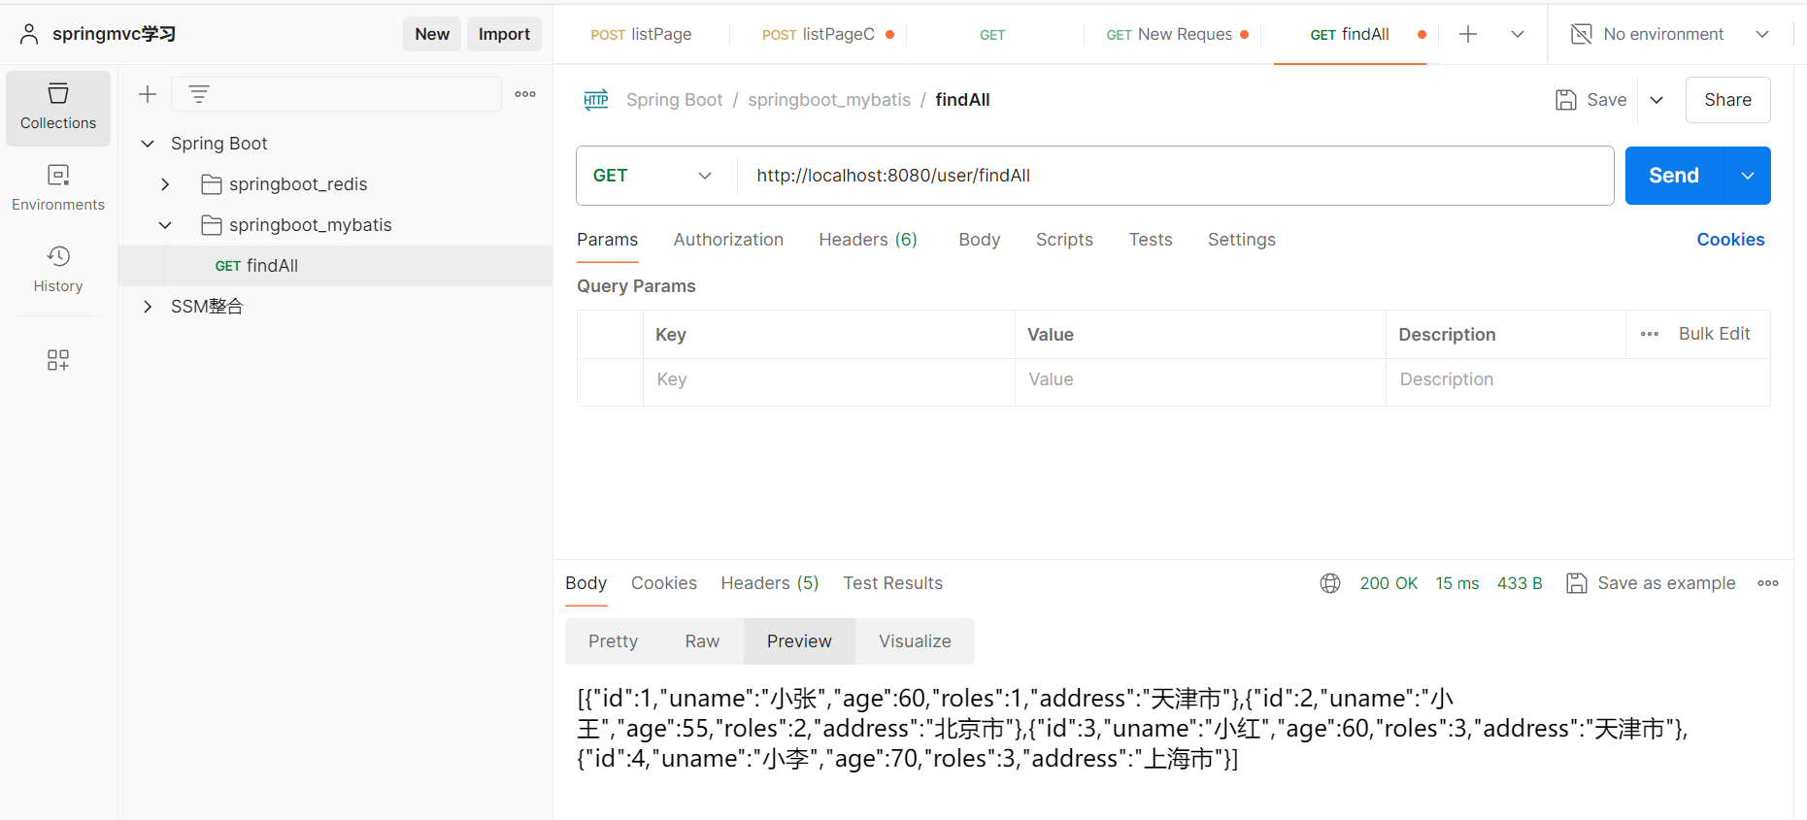Screen dimensions: 1807x820
Task: Open the request Settings tab
Action: coord(1242,240)
